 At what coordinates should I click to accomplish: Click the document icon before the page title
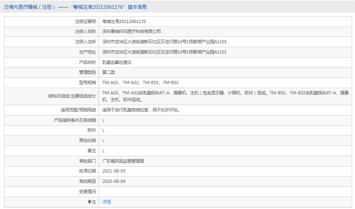pyautogui.click(x=6, y=7)
